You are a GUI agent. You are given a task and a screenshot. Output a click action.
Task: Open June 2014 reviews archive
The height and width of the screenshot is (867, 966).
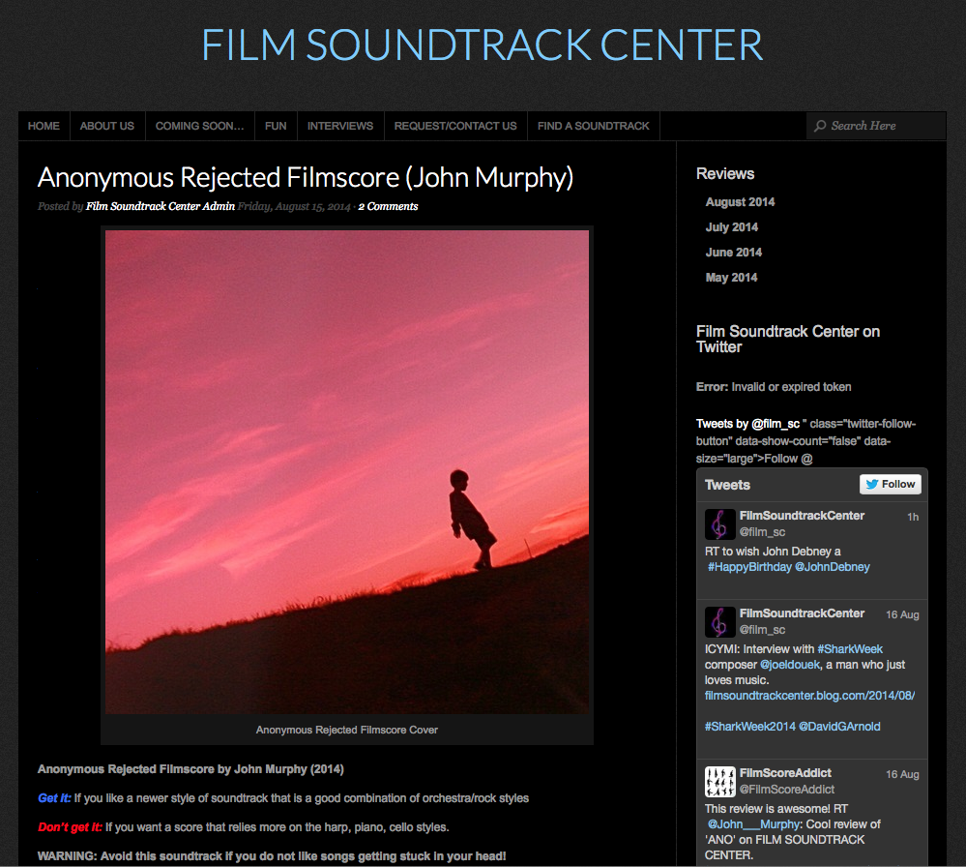pos(734,253)
